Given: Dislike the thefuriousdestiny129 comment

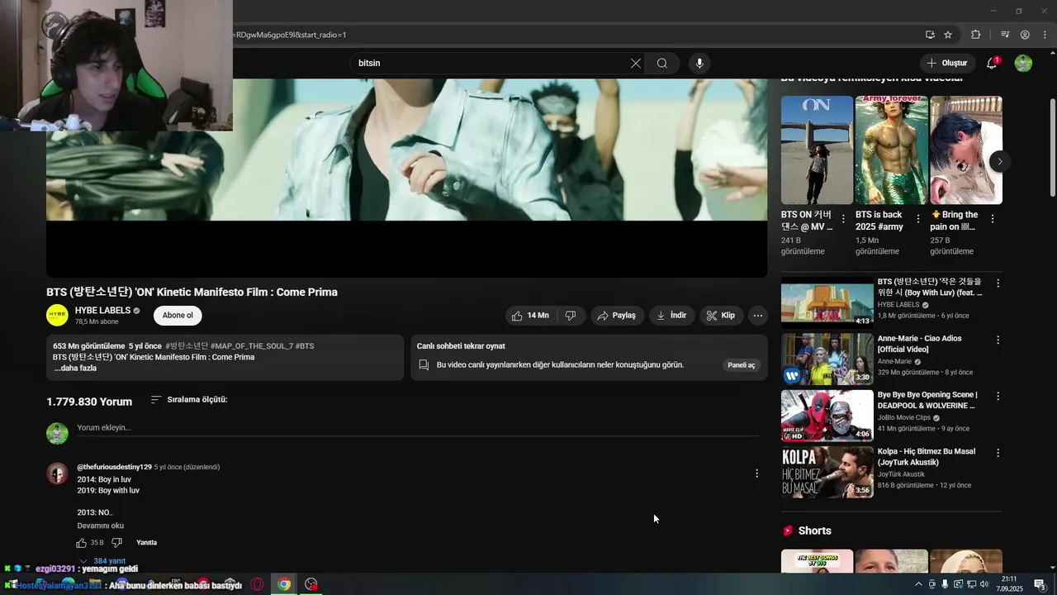Looking at the screenshot, I should [116, 543].
